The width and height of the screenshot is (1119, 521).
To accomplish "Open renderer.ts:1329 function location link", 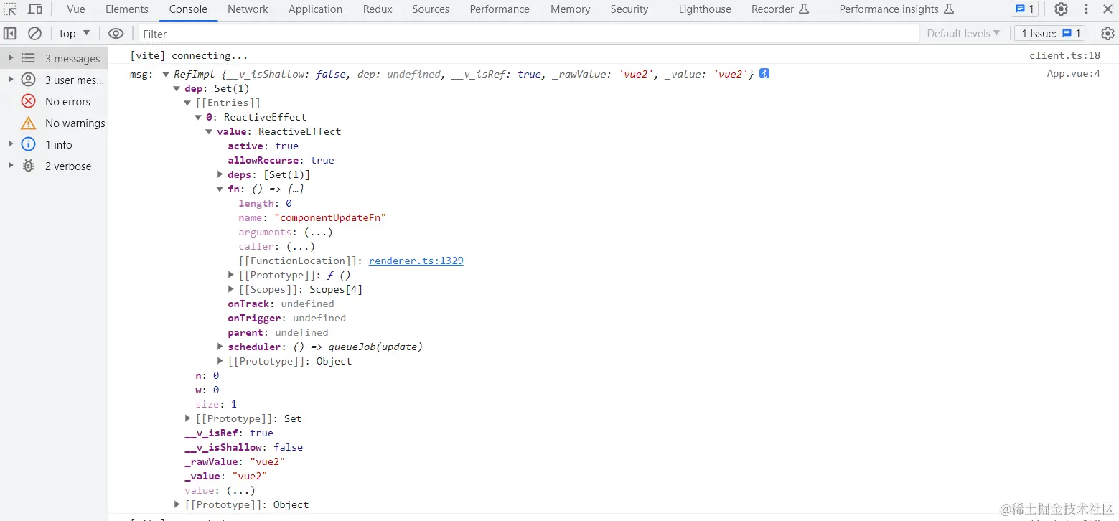I will 416,260.
